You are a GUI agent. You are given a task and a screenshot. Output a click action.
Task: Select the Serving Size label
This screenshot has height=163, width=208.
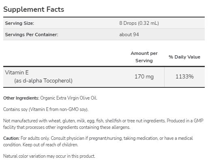pyautogui.click(x=19, y=23)
